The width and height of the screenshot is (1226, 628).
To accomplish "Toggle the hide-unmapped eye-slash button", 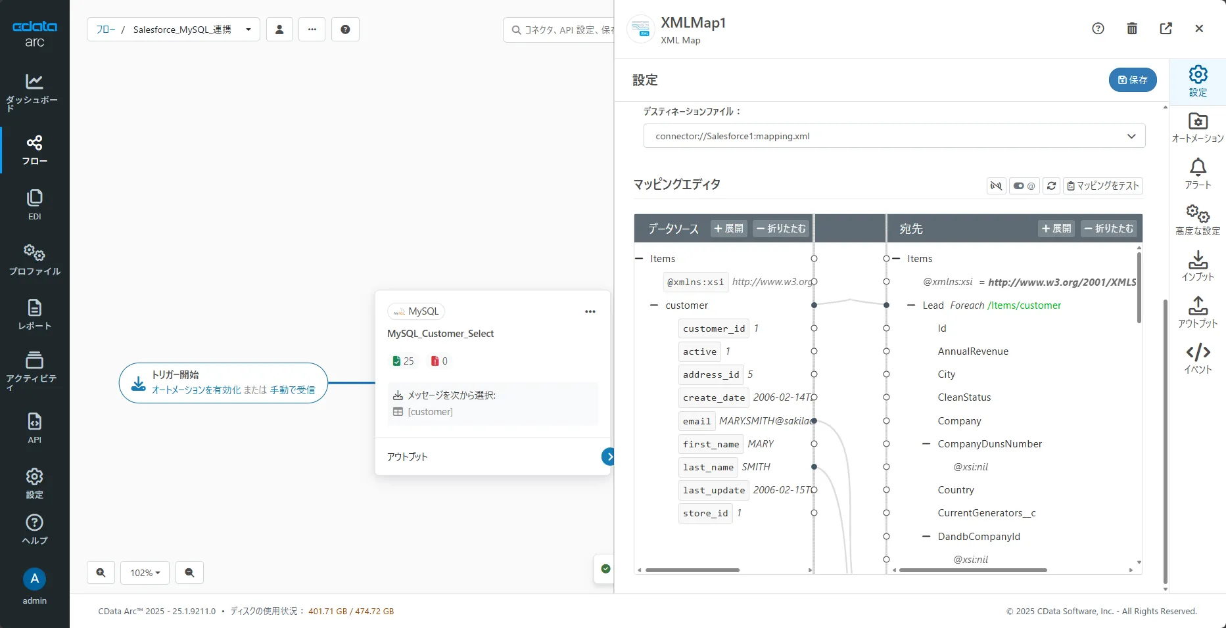I will click(996, 186).
